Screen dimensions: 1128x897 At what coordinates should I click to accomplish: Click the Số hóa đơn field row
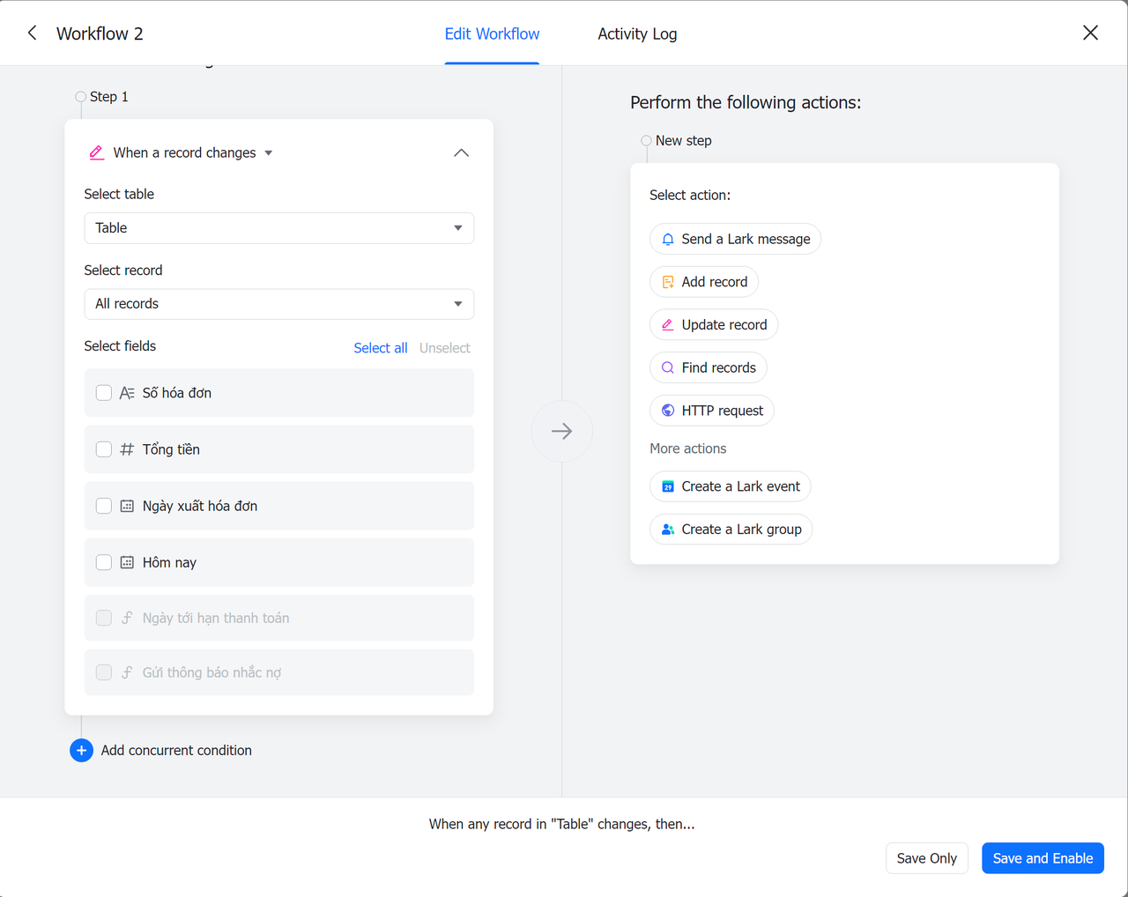click(279, 393)
